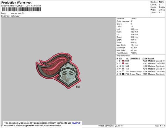This screenshot has height=128, width=166.
Task: Click the Total Bobbin value '76.59ft'
Action: [134, 53]
